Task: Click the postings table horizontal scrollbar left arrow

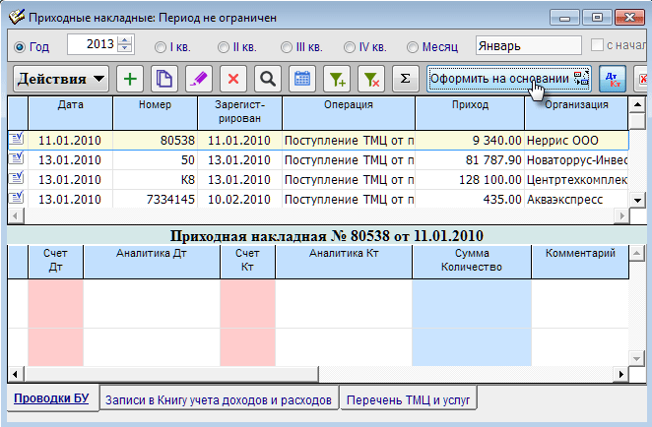Action: point(16,374)
